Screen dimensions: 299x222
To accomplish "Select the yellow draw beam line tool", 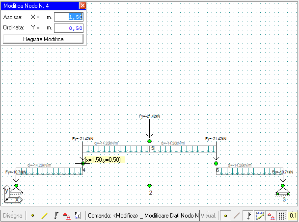I will [x=44, y=216].
